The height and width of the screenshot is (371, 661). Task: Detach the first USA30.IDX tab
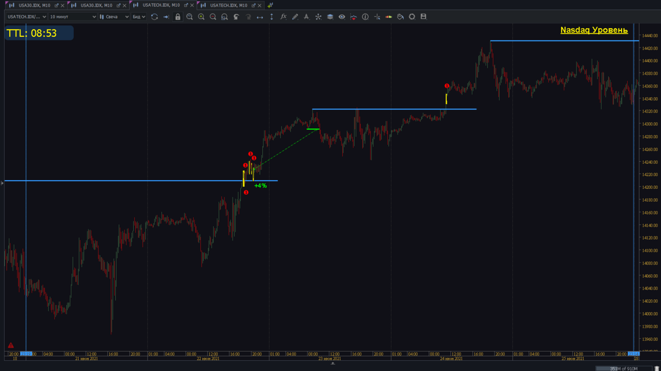point(56,5)
